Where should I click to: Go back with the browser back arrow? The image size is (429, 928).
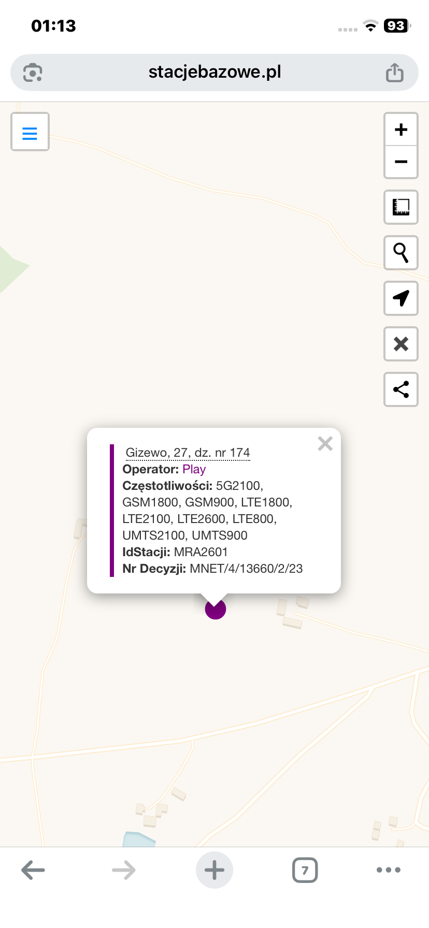click(x=33, y=870)
